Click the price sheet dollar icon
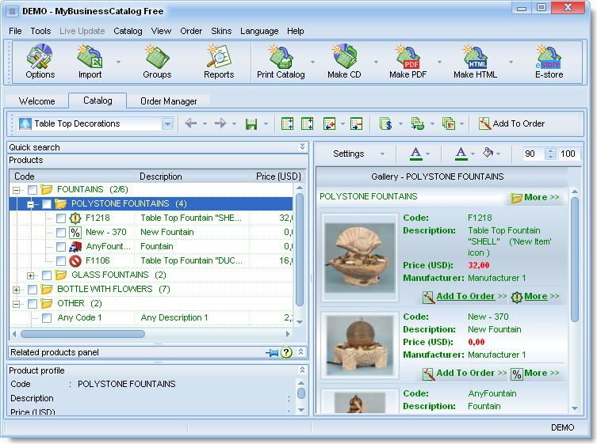Screen dimensions: 597x444 (385, 123)
